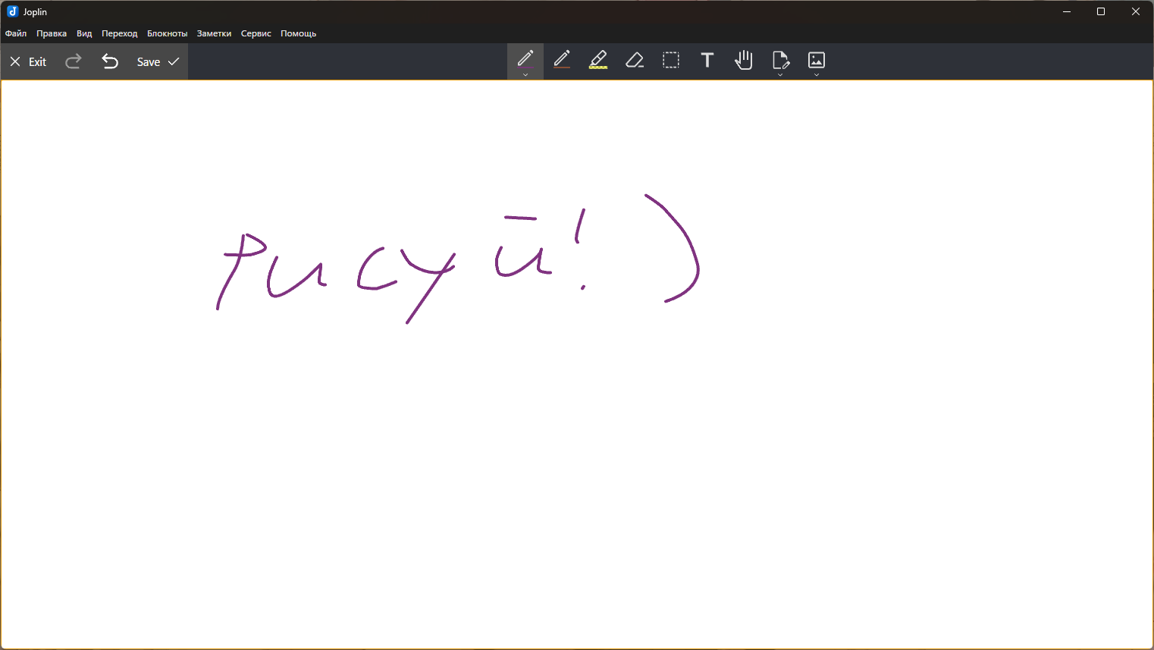Exit the drawing editor
This screenshot has height=650, width=1154.
point(28,61)
